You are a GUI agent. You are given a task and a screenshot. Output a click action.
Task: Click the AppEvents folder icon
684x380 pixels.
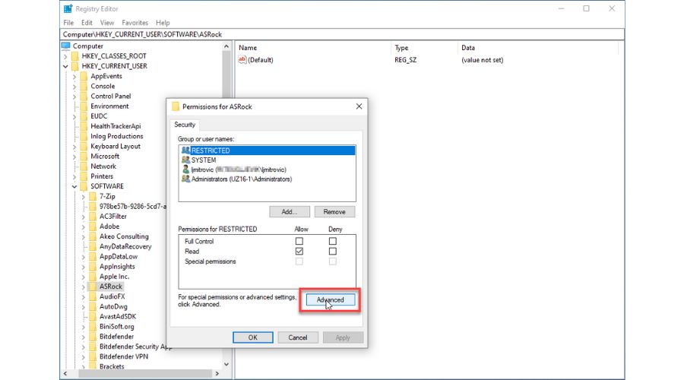click(x=84, y=76)
